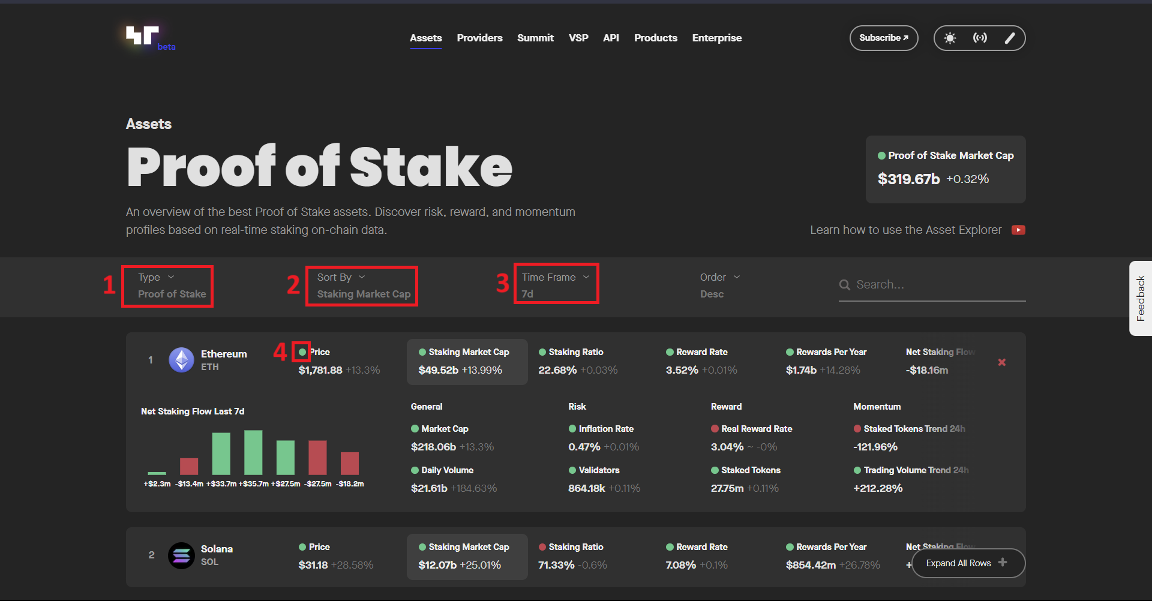Click the -$18.2m red flow bar
The image size is (1152, 601).
[350, 464]
